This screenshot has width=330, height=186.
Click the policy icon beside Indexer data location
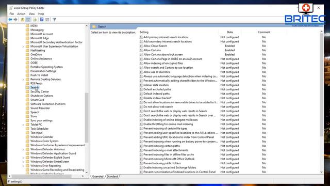point(141,85)
